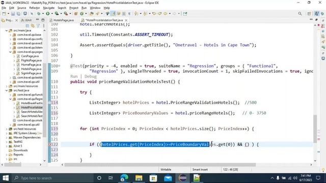Viewport: 326px width, 183px height.
Task: Click the Smart Insert status field
Action: (x=200, y=169)
